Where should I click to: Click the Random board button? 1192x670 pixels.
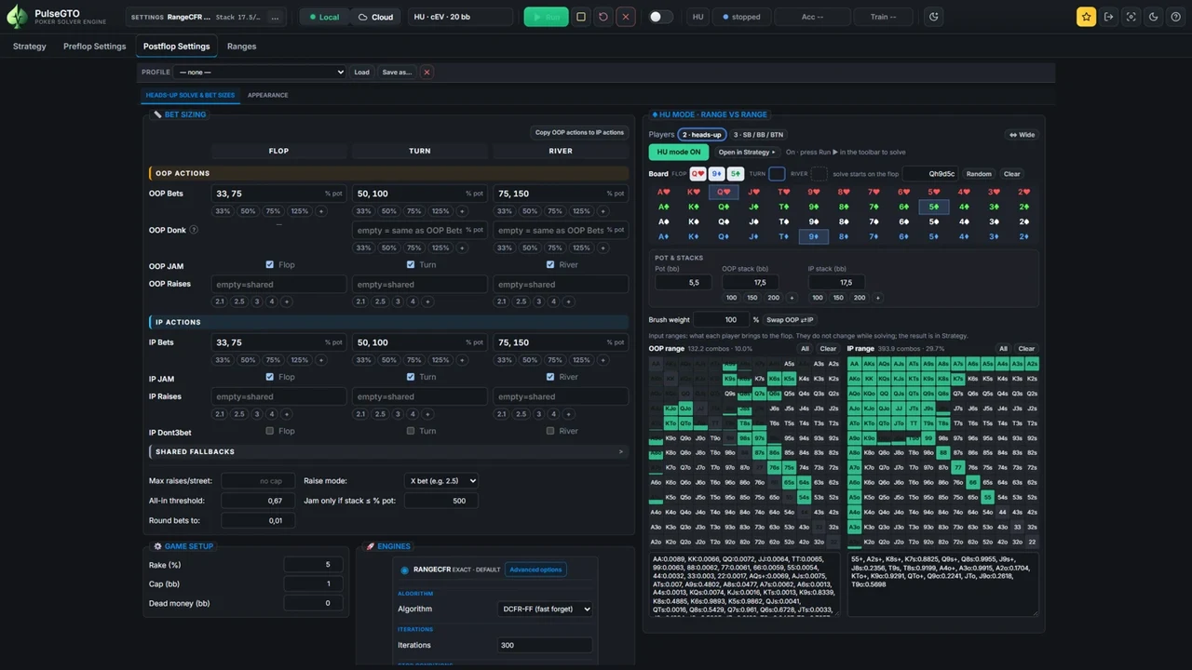979,174
